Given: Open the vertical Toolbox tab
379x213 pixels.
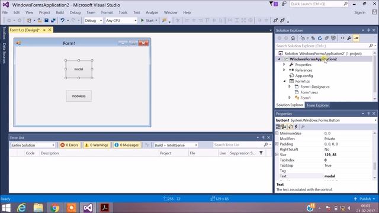Looking at the screenshot, I should 4,33.
